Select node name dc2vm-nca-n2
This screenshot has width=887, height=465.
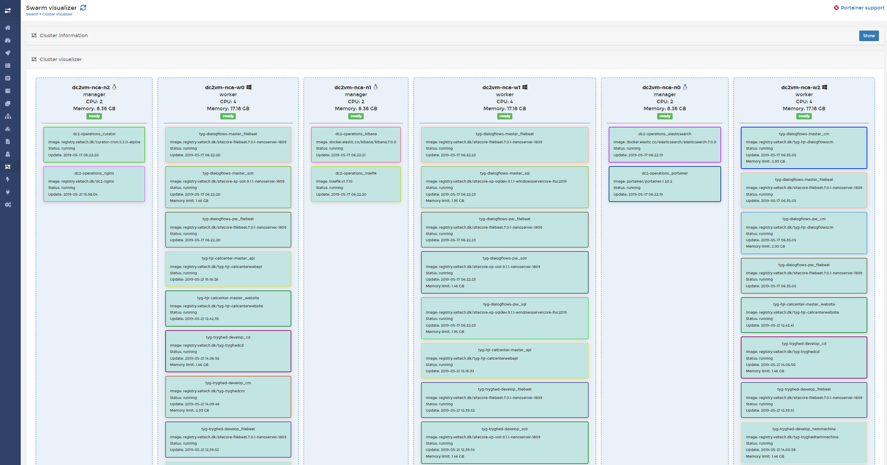coord(91,87)
